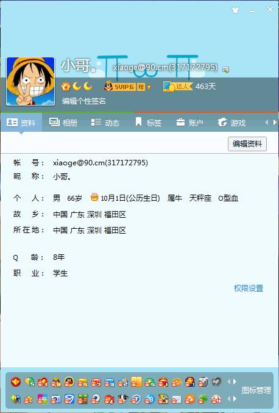Screen dimensions: 279x413
Task: Click the 编辑资料 button
Action: click(x=247, y=144)
